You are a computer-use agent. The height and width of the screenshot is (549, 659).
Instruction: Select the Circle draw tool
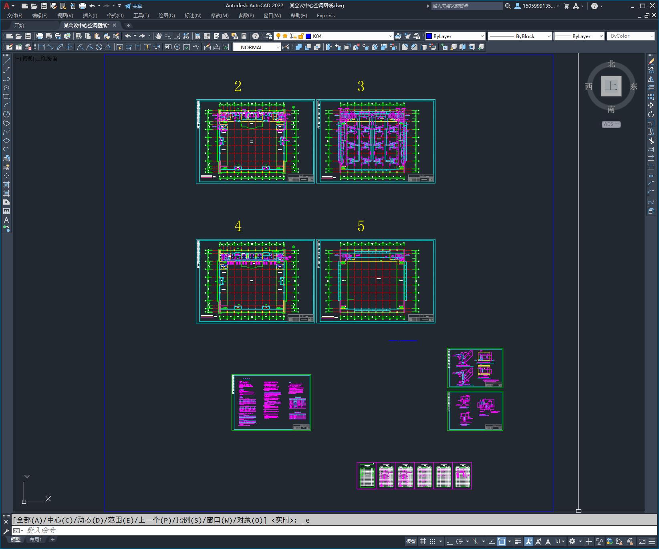[x=6, y=114]
